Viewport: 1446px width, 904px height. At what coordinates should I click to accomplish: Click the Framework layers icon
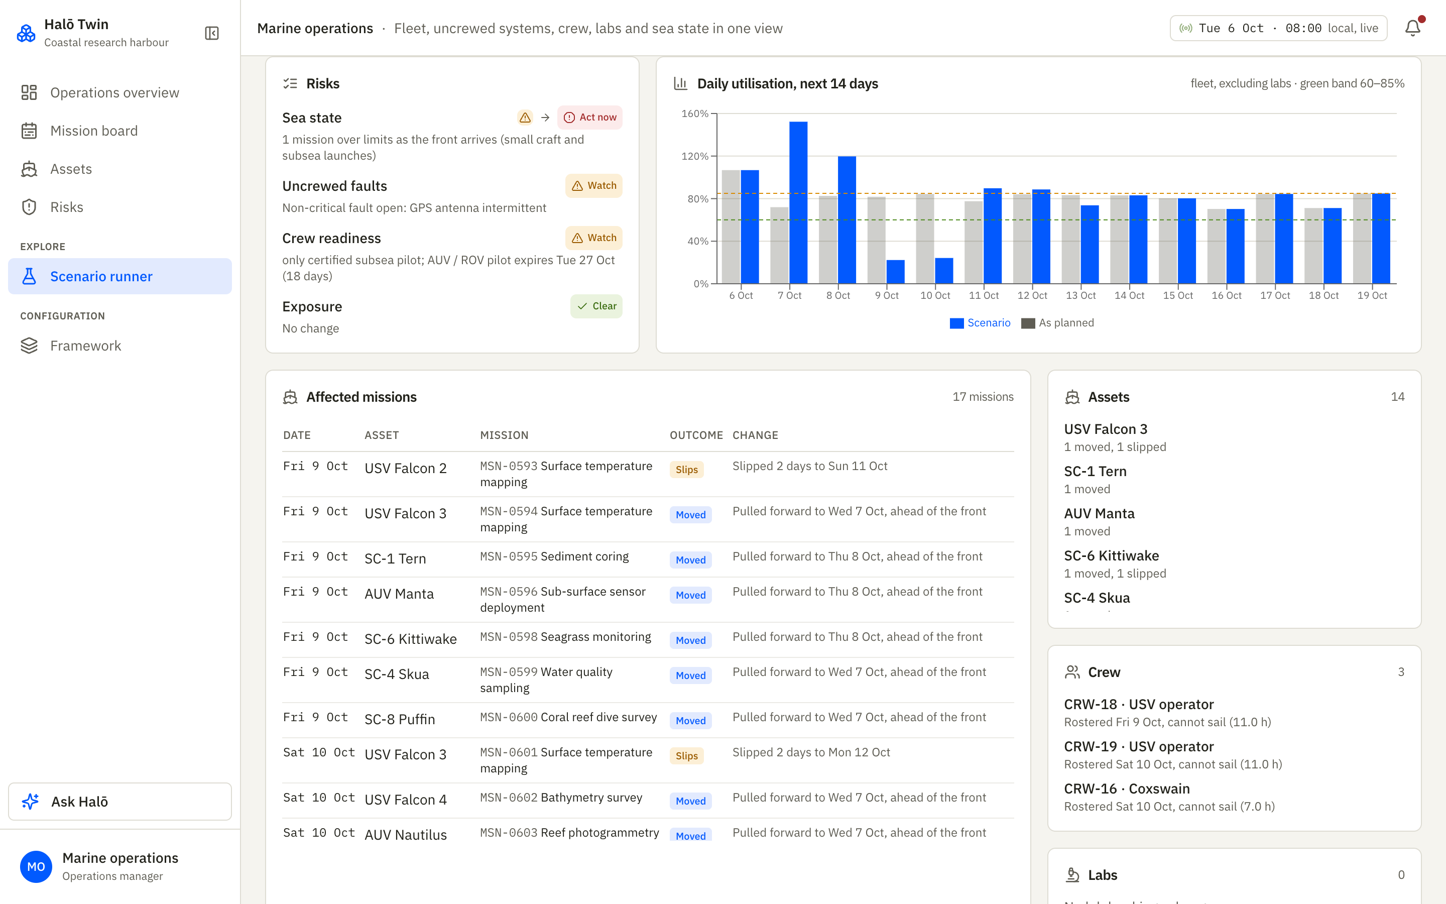[x=29, y=346]
